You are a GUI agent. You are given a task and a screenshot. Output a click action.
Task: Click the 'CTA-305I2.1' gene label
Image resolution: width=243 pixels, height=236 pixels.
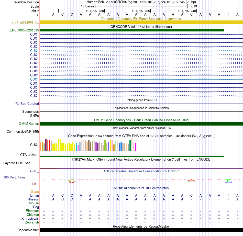pyautogui.click(x=29, y=155)
